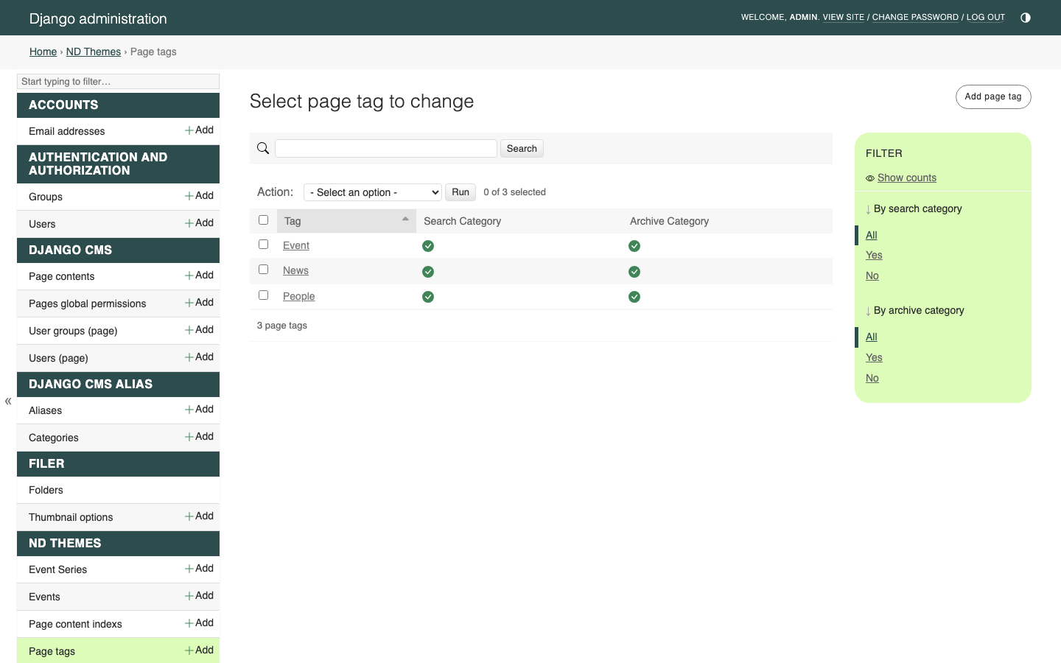Add a Page tag from sidebar
The width and height of the screenshot is (1061, 663).
click(199, 650)
